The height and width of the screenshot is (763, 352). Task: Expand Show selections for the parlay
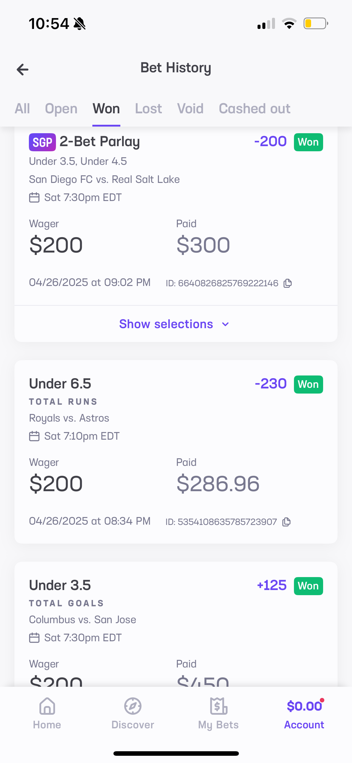166,324
